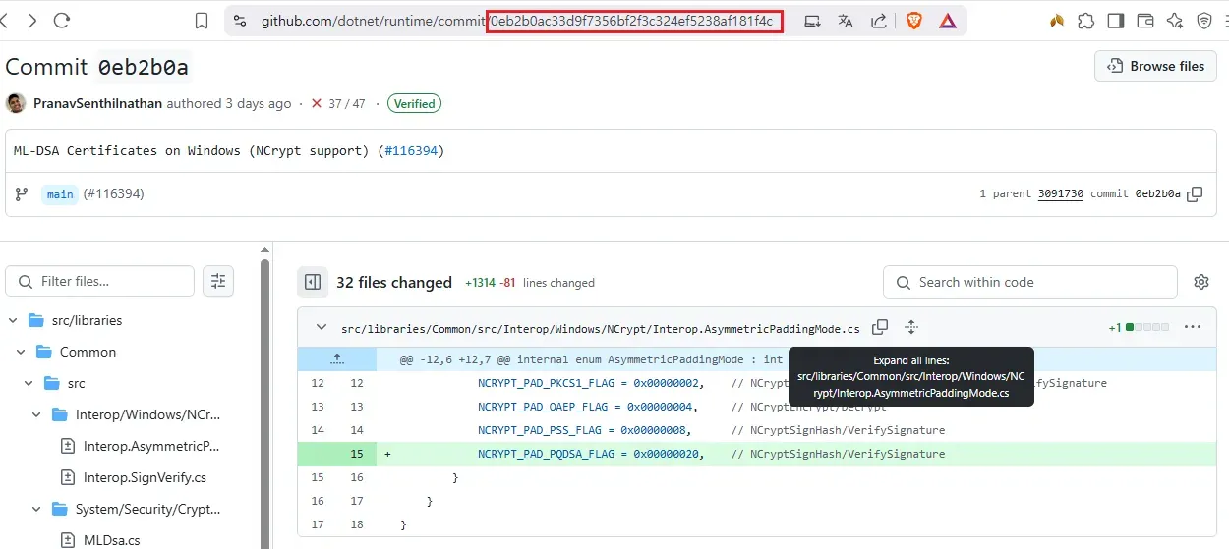This screenshot has width=1229, height=549.
Task: Reload the GitHub page
Action: click(x=62, y=21)
